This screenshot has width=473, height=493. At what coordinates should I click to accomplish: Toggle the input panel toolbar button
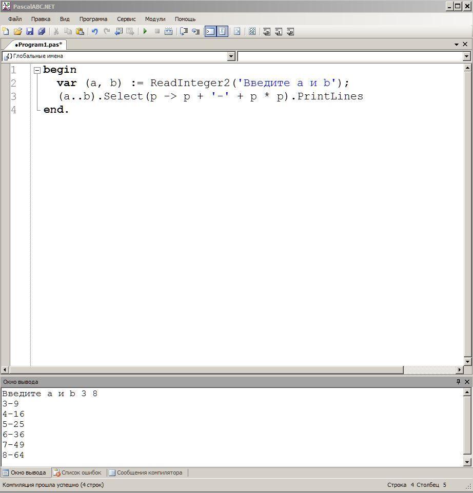click(222, 31)
